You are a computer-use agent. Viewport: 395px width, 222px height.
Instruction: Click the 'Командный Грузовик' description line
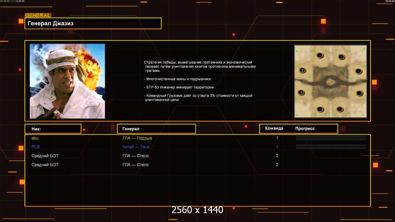(198, 98)
